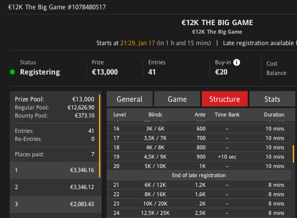Viewport: 297px width, 218px height.
Task: Click the Late registration available text
Action: tap(259, 43)
